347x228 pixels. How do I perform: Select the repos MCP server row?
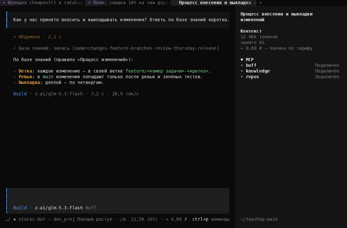tap(290, 77)
